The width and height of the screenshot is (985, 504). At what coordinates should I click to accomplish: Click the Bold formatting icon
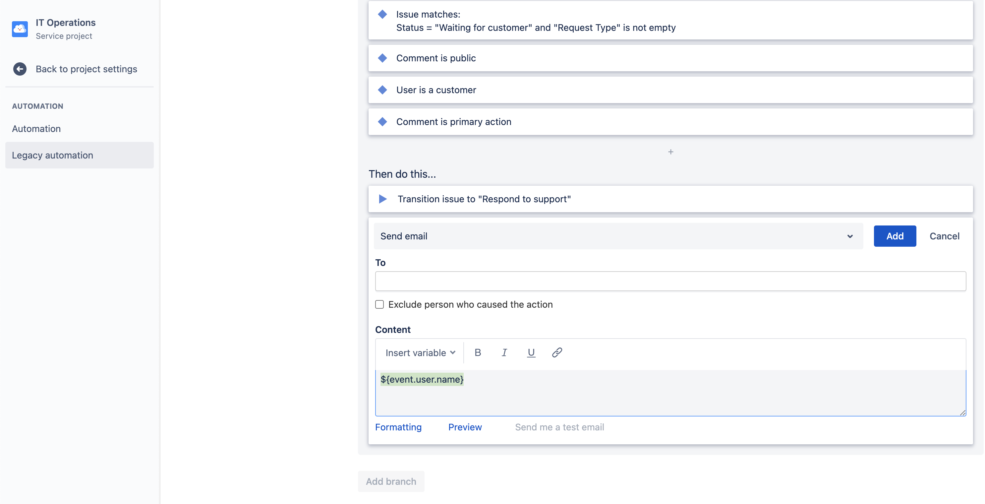[x=478, y=352]
